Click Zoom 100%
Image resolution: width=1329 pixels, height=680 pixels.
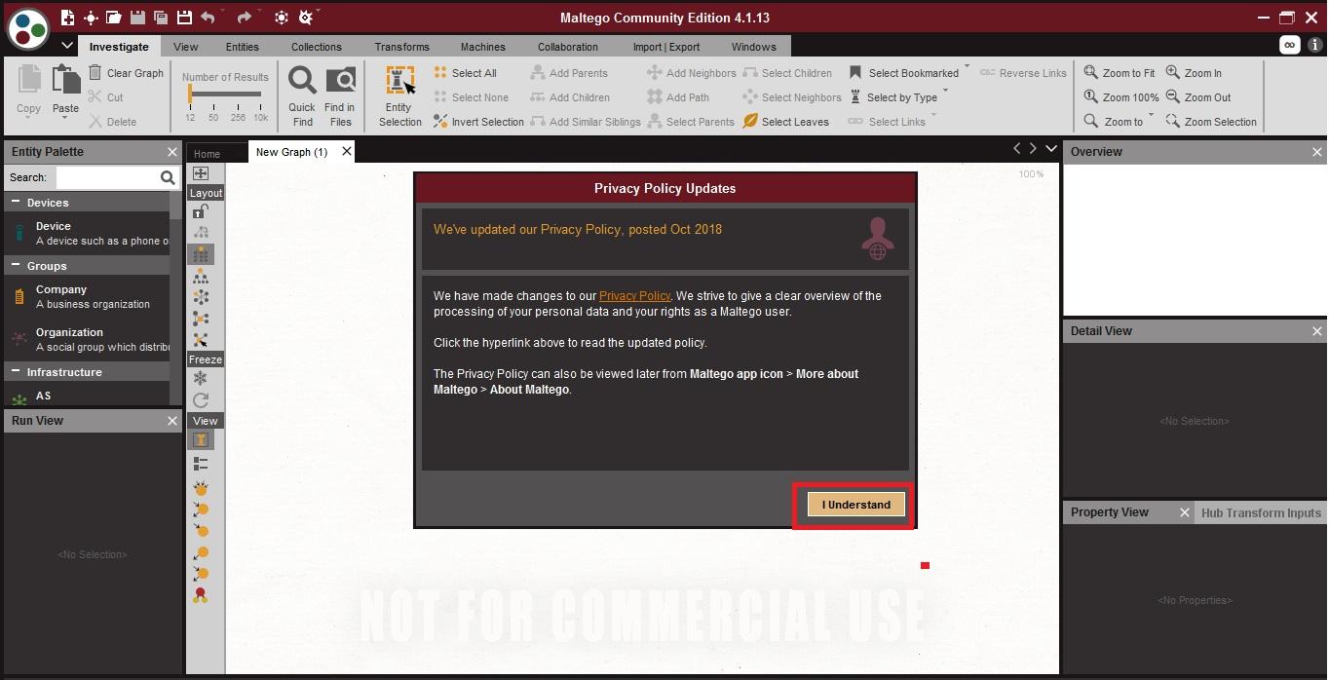point(1121,97)
